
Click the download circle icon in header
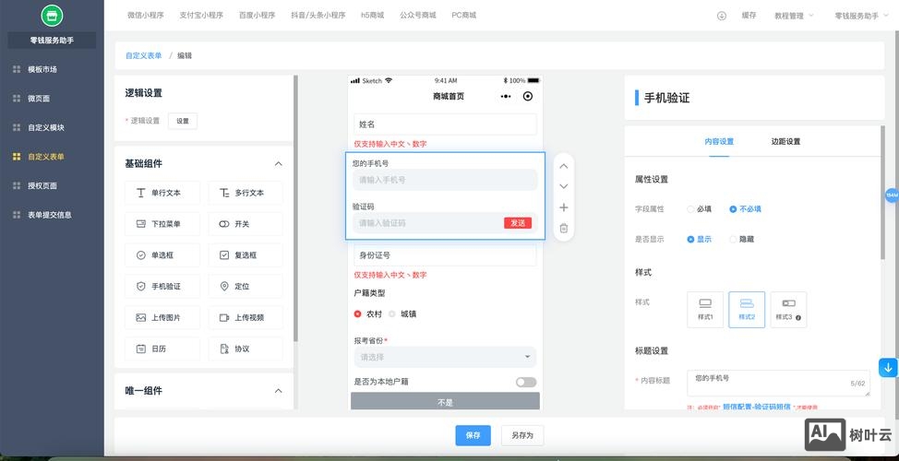(722, 16)
